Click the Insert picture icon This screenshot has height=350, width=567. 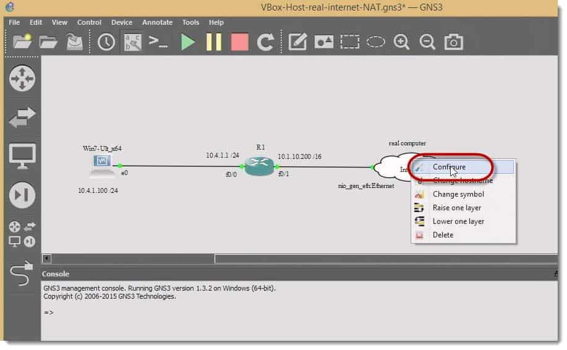pos(323,42)
